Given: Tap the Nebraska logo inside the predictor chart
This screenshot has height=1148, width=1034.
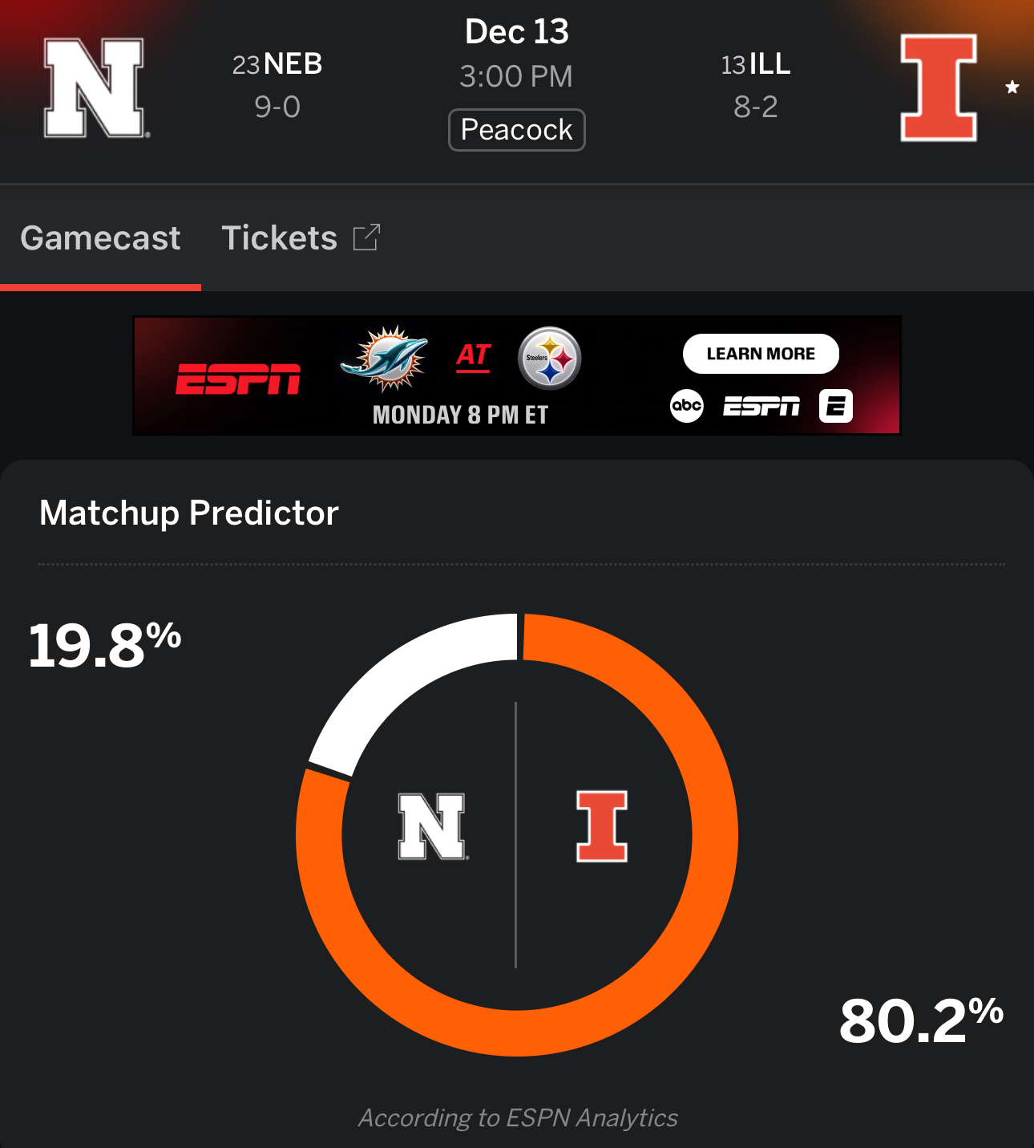Looking at the screenshot, I should (432, 826).
